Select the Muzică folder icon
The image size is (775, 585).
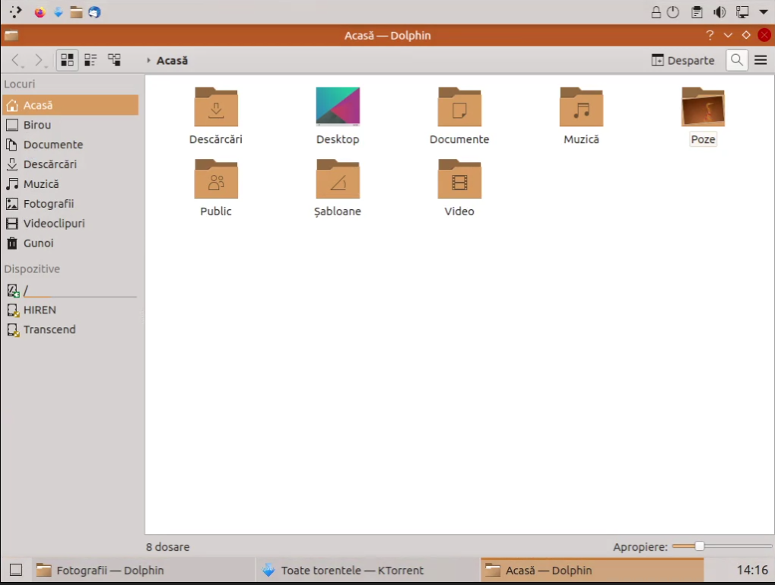(x=581, y=107)
